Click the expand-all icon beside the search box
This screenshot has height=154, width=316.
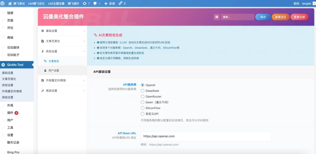[x=217, y=17]
